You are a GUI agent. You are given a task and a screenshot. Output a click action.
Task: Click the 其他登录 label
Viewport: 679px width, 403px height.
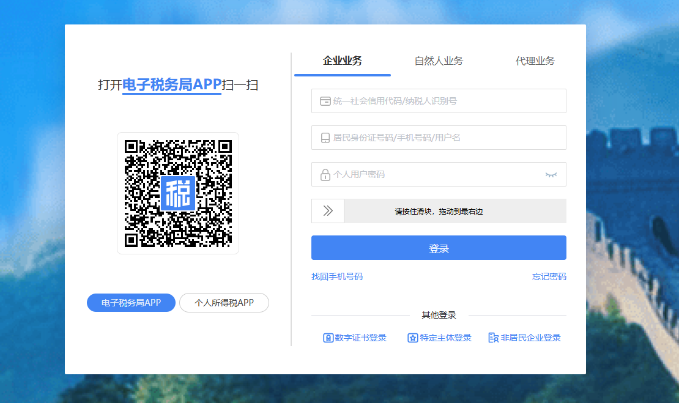(x=439, y=315)
